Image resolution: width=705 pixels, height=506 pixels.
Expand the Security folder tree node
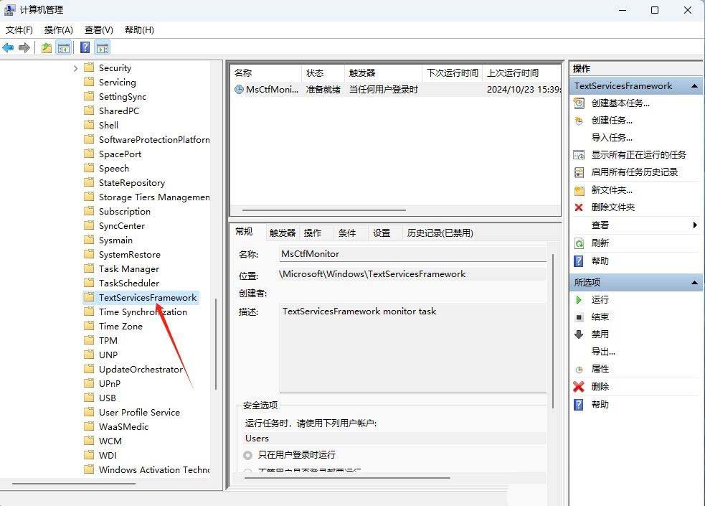pos(75,68)
